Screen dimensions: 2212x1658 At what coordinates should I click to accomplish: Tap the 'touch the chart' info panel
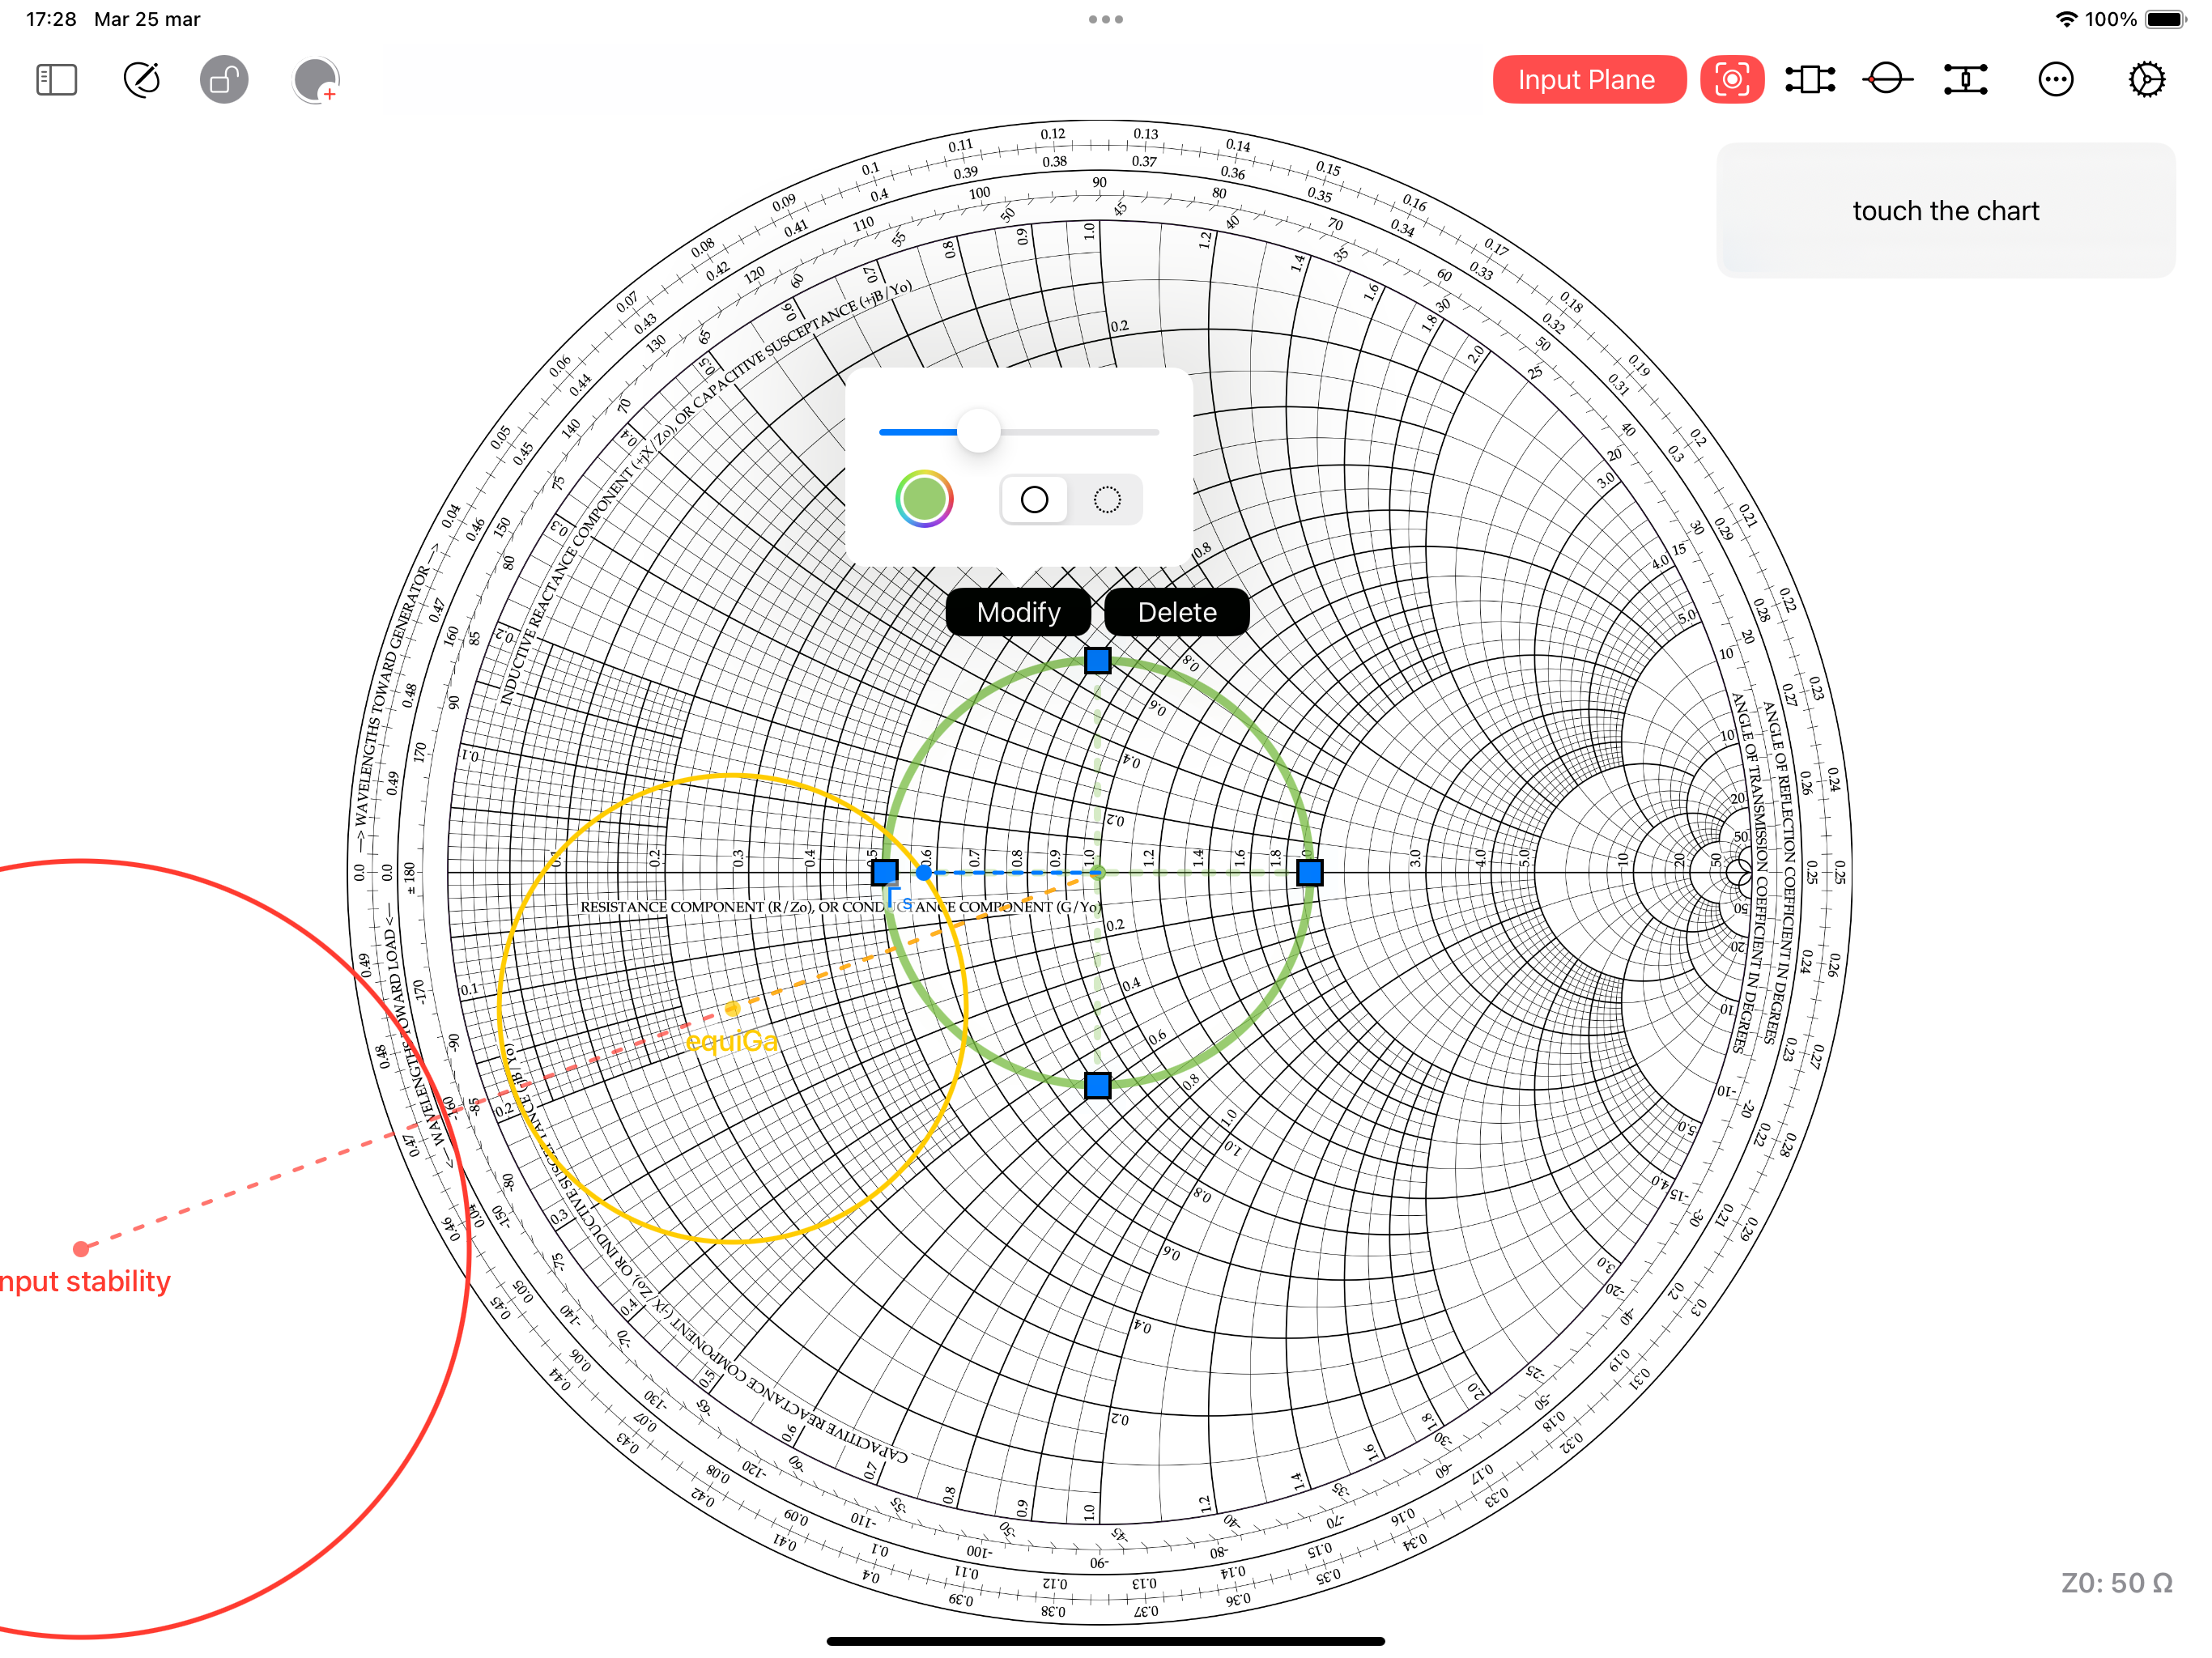tap(1945, 211)
